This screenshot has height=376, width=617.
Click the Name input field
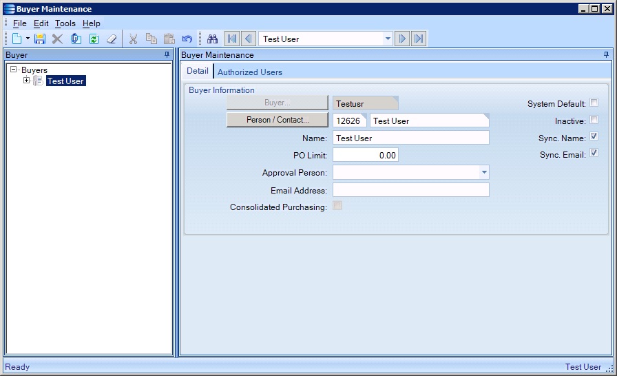coord(411,138)
